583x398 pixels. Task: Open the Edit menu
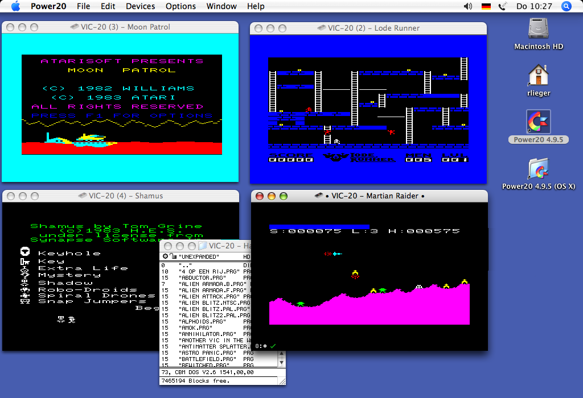coord(108,6)
